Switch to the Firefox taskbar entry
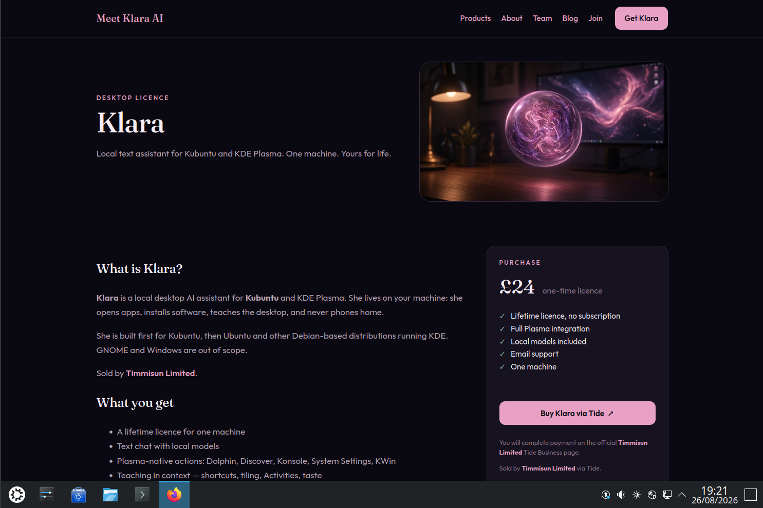The image size is (763, 508). pyautogui.click(x=174, y=495)
